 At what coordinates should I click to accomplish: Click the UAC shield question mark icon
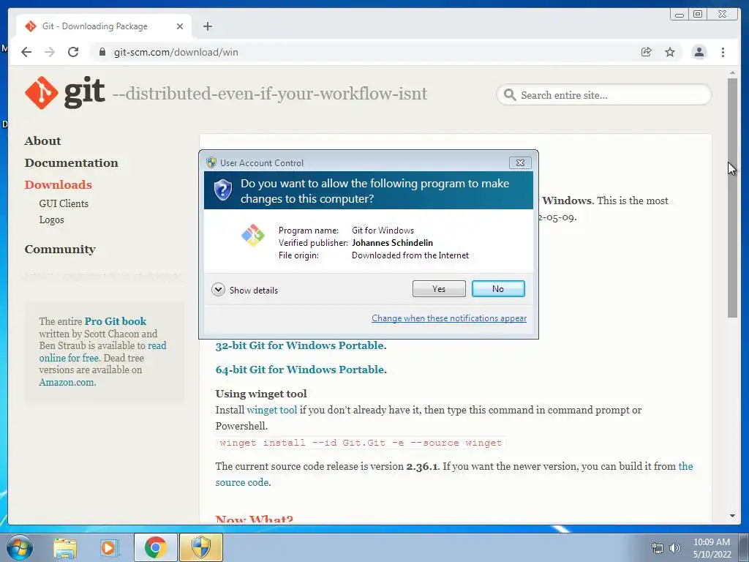click(x=222, y=190)
